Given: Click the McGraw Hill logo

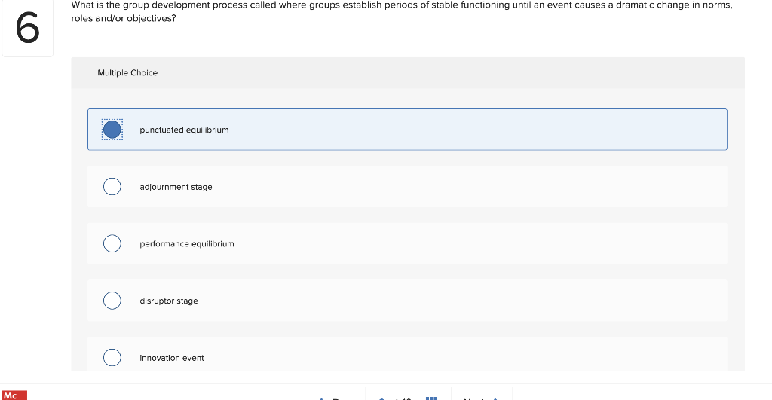Looking at the screenshot, I should coord(14,395).
